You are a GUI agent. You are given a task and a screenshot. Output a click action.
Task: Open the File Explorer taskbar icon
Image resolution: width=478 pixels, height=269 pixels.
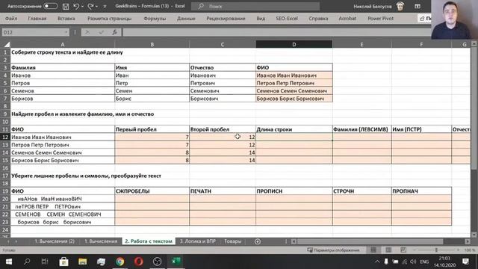(x=82, y=262)
